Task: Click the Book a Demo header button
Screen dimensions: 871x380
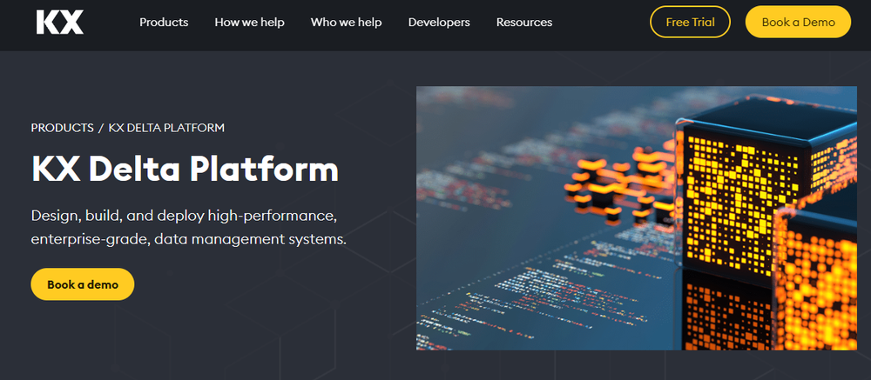Action: 798,23
